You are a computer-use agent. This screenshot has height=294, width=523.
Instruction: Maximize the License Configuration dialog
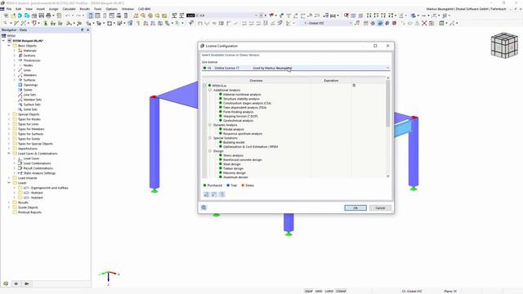(375, 46)
